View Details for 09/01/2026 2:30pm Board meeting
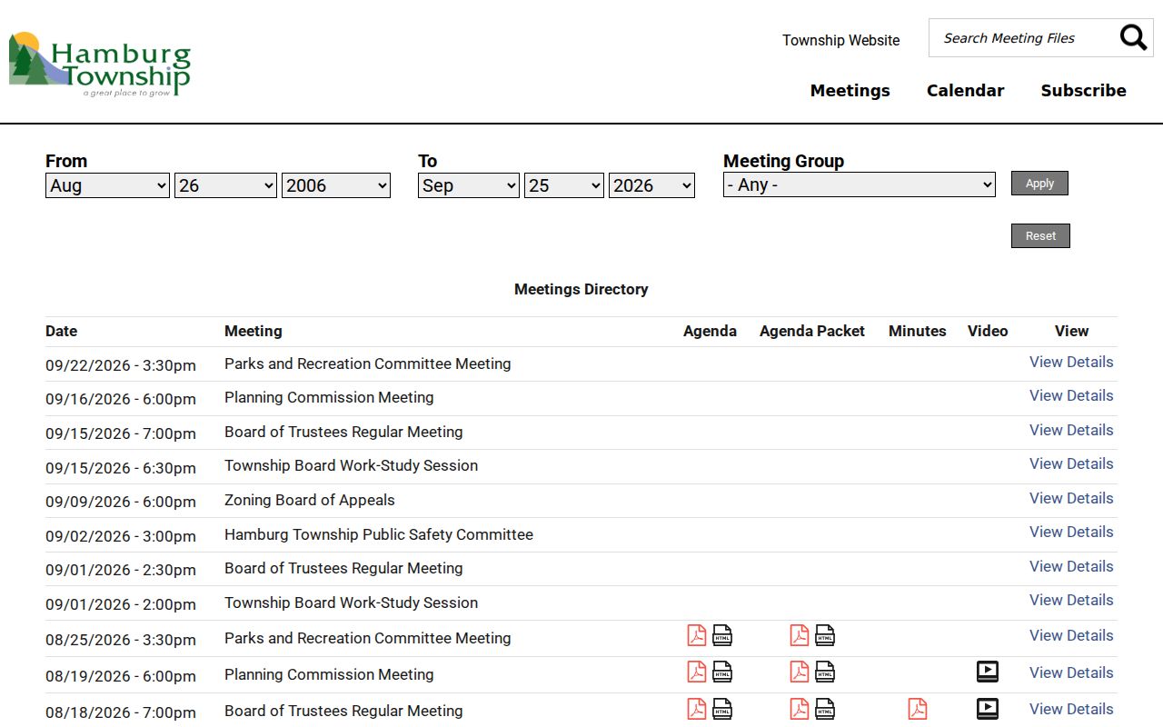The height and width of the screenshot is (727, 1163). [1071, 566]
